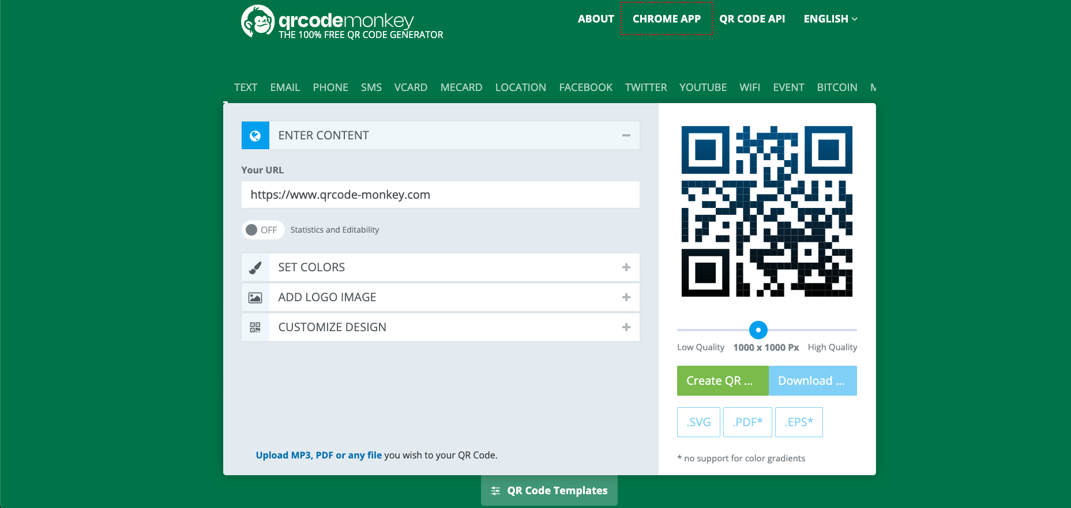Download the QR code as .EPS

click(799, 422)
